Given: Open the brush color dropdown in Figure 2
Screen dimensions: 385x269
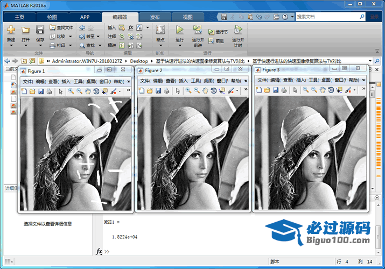Looking at the screenshot, I should [x=237, y=91].
